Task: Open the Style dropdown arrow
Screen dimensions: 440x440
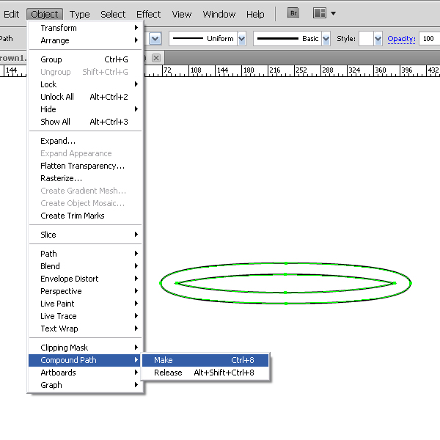Action: (378, 39)
